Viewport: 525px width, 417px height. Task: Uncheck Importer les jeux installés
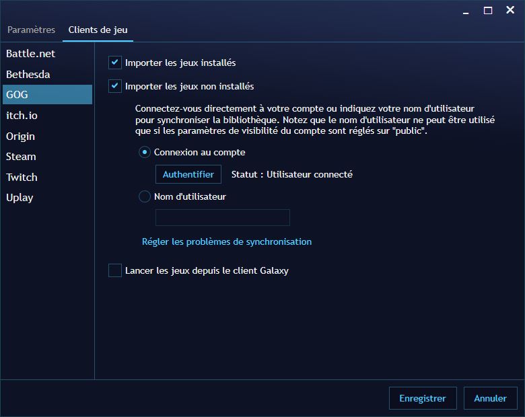(x=115, y=63)
